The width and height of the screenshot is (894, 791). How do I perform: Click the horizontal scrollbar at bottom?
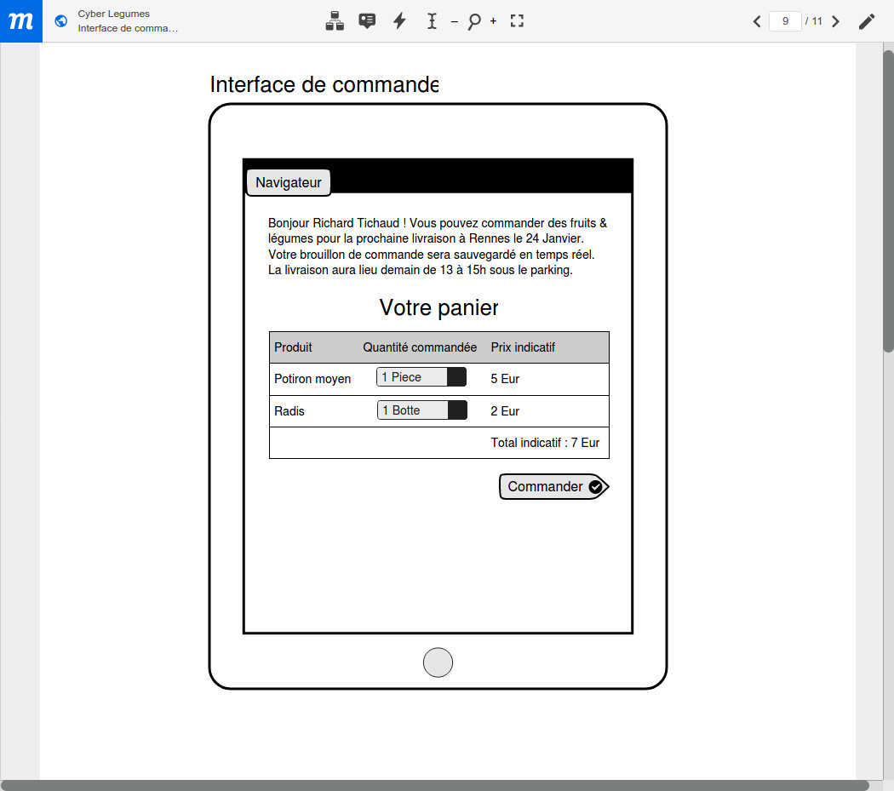pyautogui.click(x=434, y=784)
